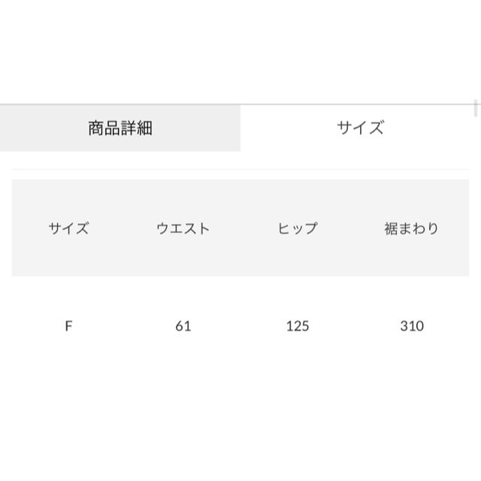Viewport: 481px width, 481px height.
Task: Select the size F cell
Action: point(68,325)
